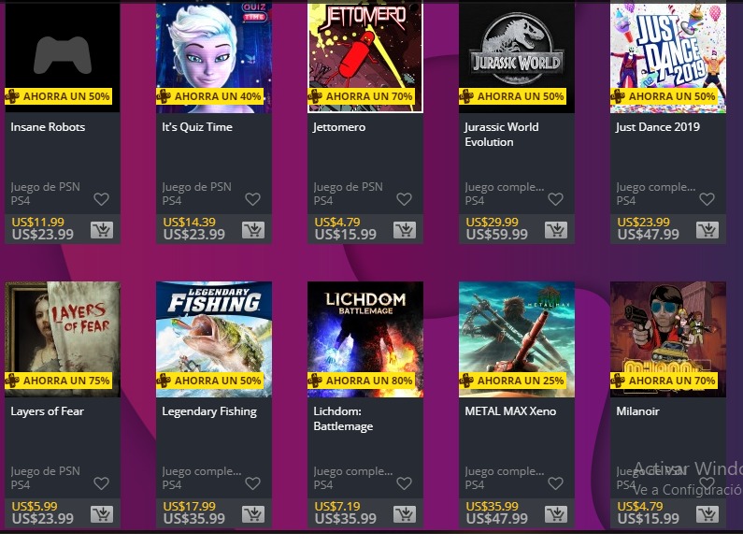
Task: Toggle wishlist heart for Insane Robots
Action: pyautogui.click(x=102, y=199)
